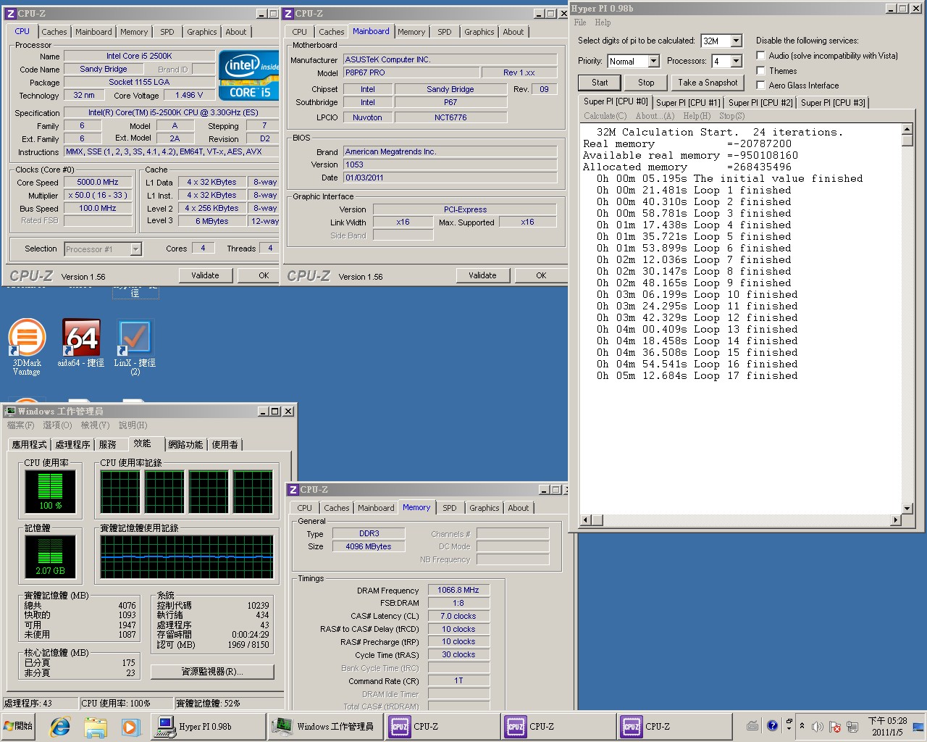Switch Task Manager to 使用者 tab
This screenshot has height=742, width=927.
pyautogui.click(x=225, y=444)
